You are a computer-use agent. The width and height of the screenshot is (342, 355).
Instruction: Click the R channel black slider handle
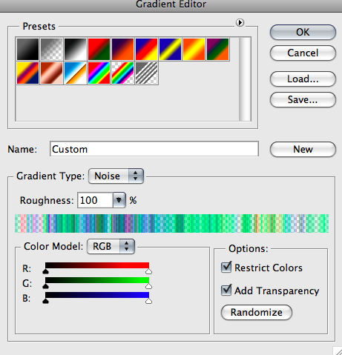coord(45,271)
